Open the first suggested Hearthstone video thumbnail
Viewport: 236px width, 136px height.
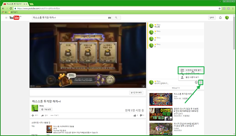click(161, 99)
